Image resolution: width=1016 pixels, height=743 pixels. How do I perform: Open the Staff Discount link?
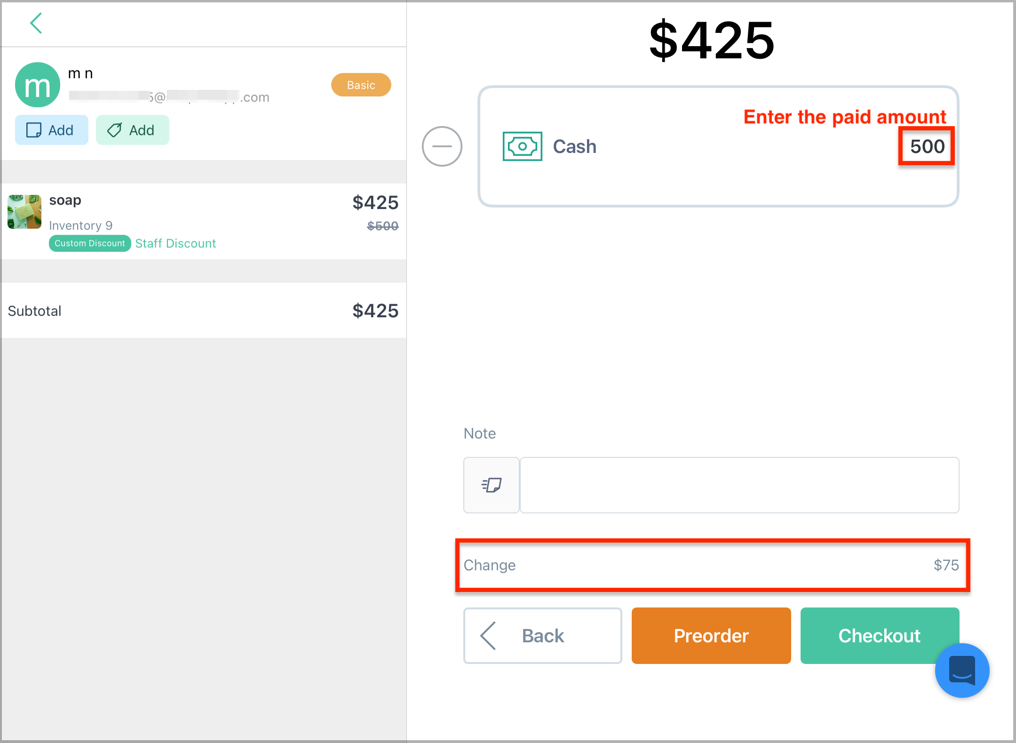tap(175, 243)
